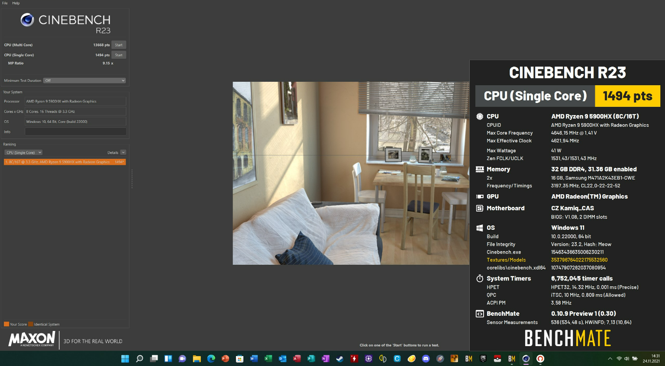The image size is (665, 366).
Task: Click the MP Ratio value 9.15 x
Action: pos(108,63)
